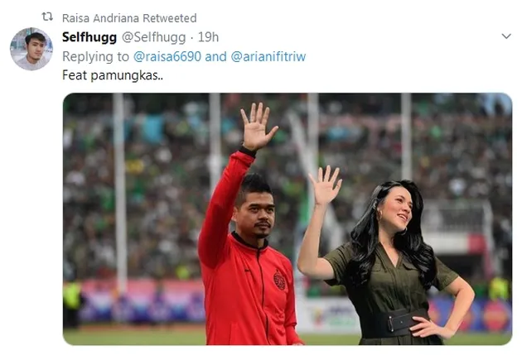Click the Selfhugg display name
Image resolution: width=522 pixels, height=355 pixels.
[89, 37]
